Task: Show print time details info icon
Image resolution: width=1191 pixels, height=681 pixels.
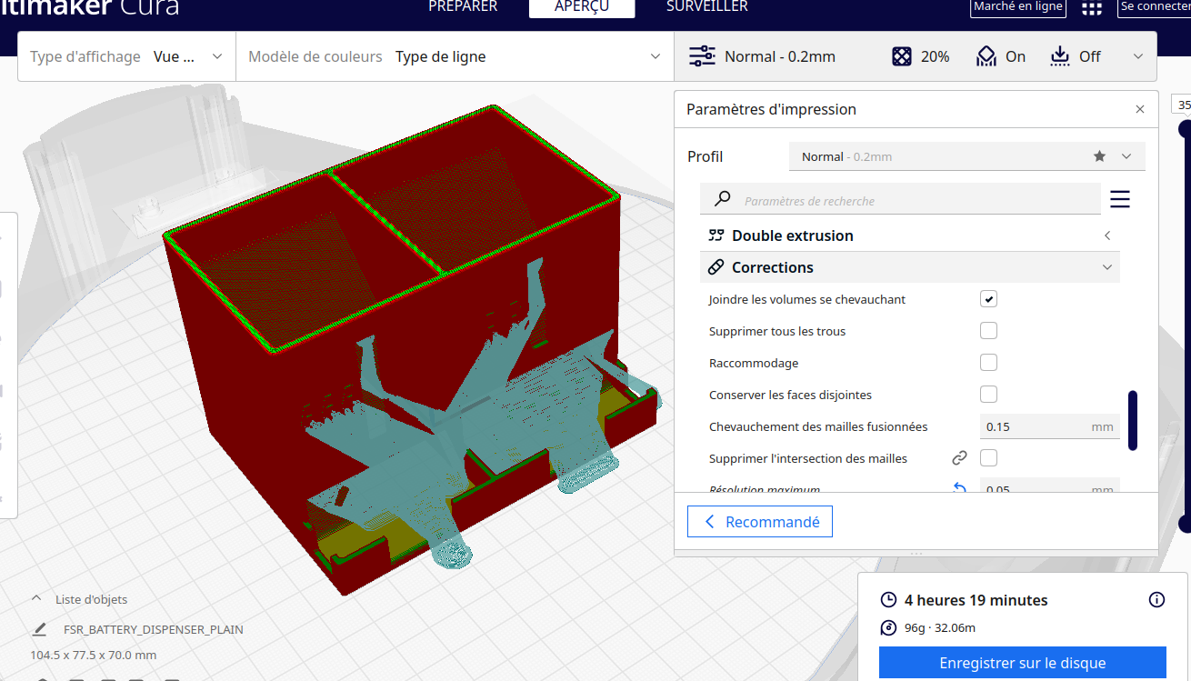Action: pyautogui.click(x=1156, y=600)
